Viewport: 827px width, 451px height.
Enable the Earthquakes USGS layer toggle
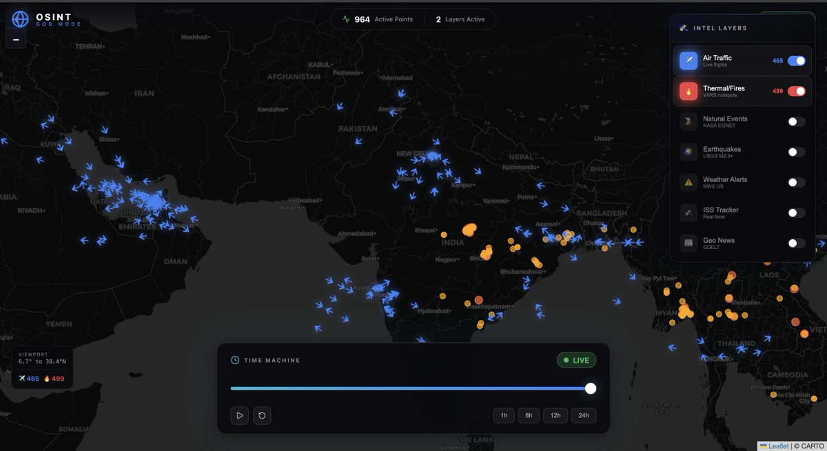point(796,151)
